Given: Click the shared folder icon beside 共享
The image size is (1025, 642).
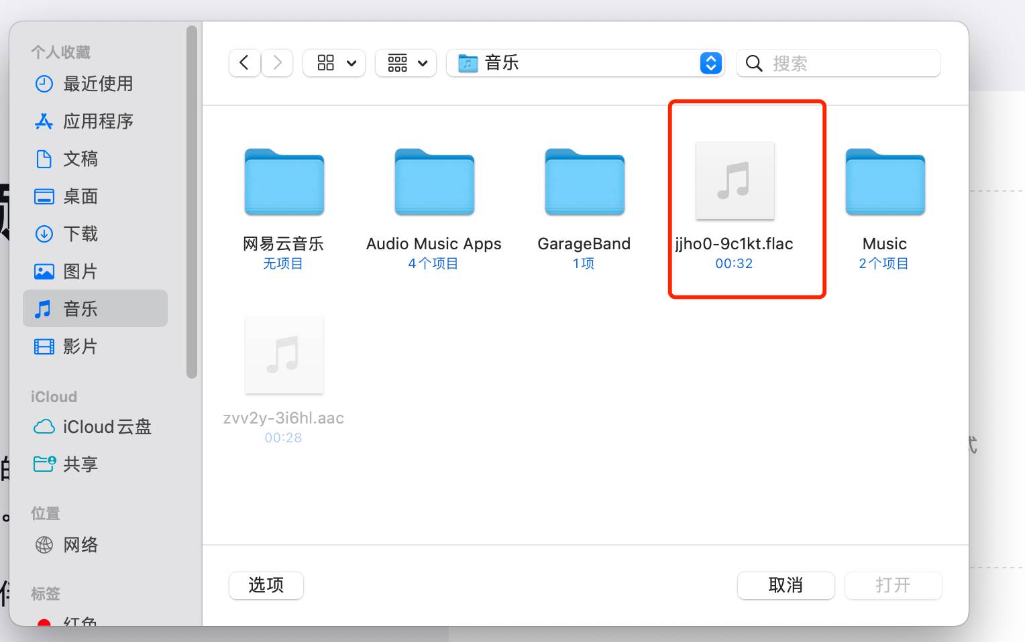Looking at the screenshot, I should click(44, 464).
